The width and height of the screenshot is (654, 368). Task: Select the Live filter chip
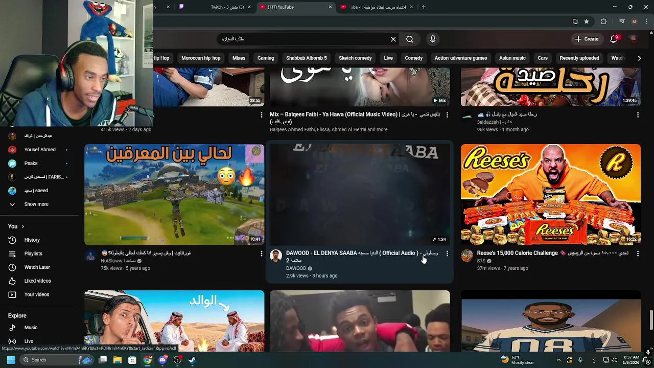pos(388,58)
